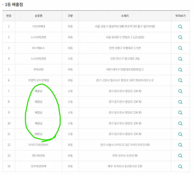Click store name 가로판매대
The width and height of the screenshot is (194, 175).
[38, 26]
